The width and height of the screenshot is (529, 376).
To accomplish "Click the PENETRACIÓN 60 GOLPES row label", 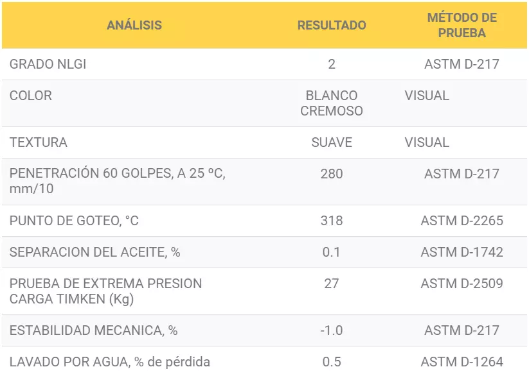I will [118, 181].
